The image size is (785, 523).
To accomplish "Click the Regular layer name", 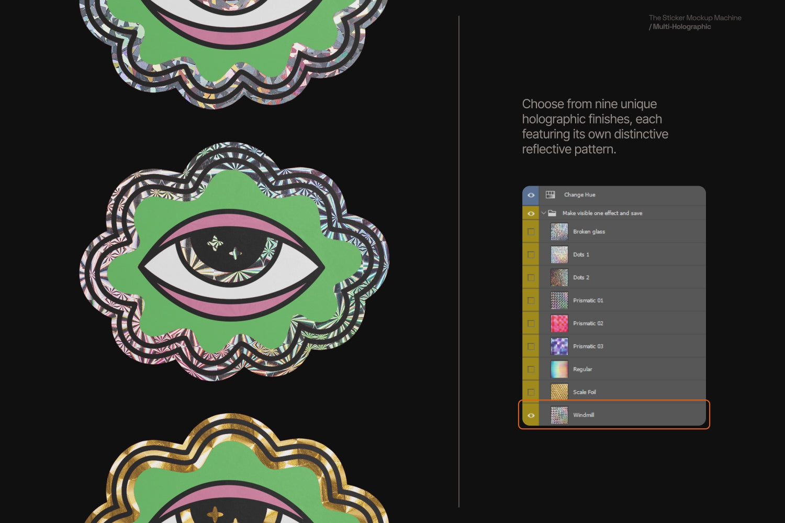I will [582, 369].
